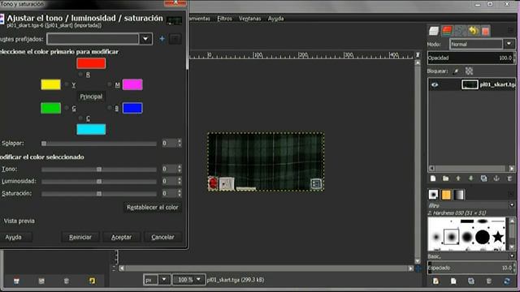
Task: Select the C primary color radio button
Action: tap(80, 118)
